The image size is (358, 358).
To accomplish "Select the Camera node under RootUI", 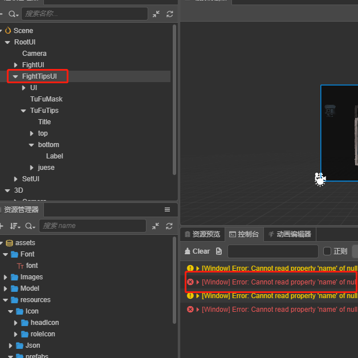I will click(x=34, y=54).
